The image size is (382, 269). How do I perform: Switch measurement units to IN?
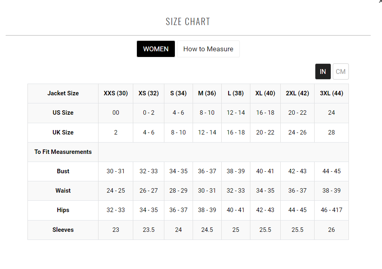pos(323,71)
